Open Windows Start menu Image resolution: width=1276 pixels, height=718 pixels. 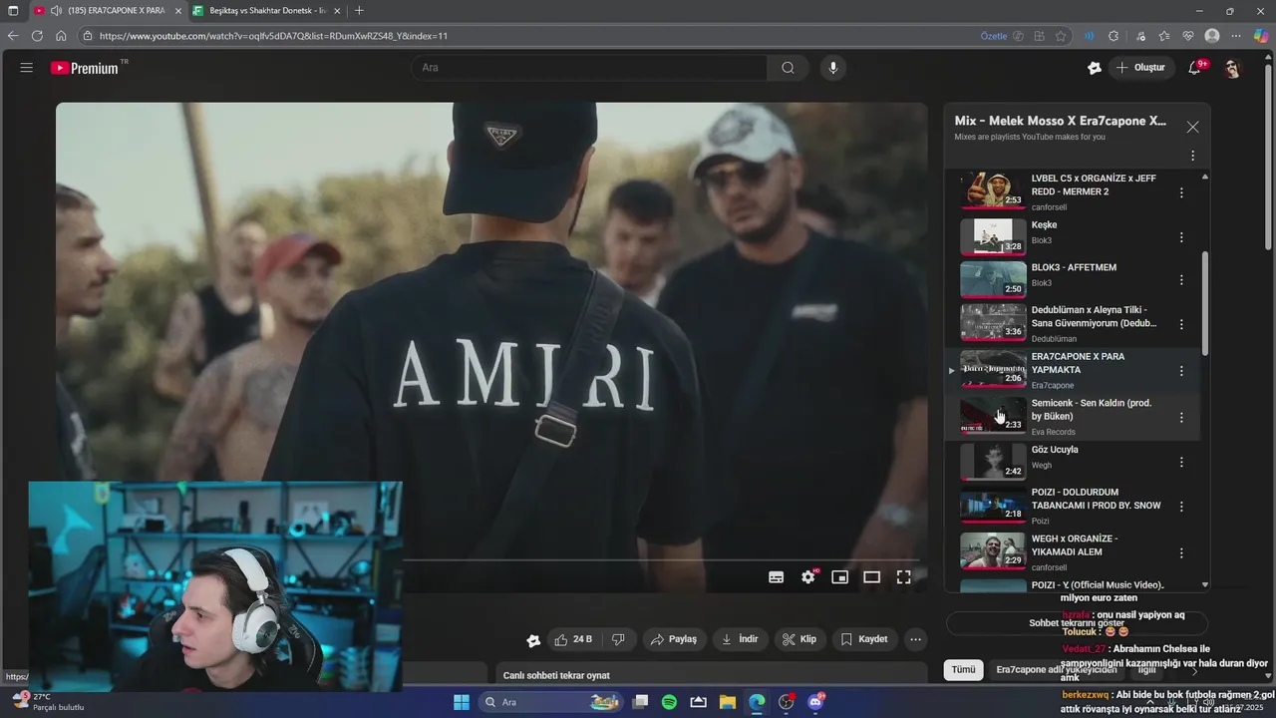pyautogui.click(x=462, y=702)
